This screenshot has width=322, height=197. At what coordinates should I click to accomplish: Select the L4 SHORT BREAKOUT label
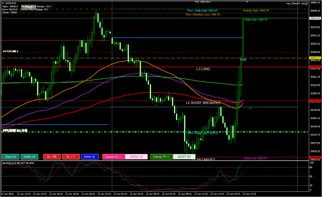click(x=203, y=103)
